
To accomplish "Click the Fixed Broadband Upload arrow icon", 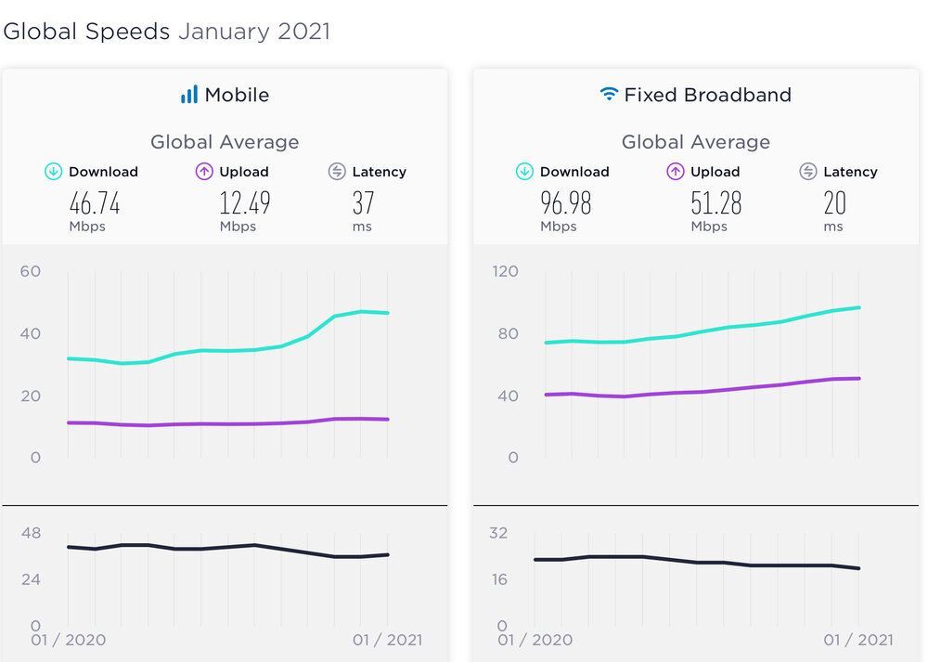I will (x=676, y=172).
